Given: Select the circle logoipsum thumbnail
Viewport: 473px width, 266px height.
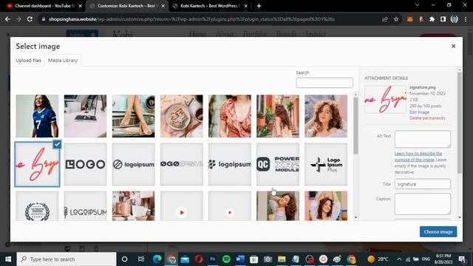Looking at the screenshot, I should 133,164.
